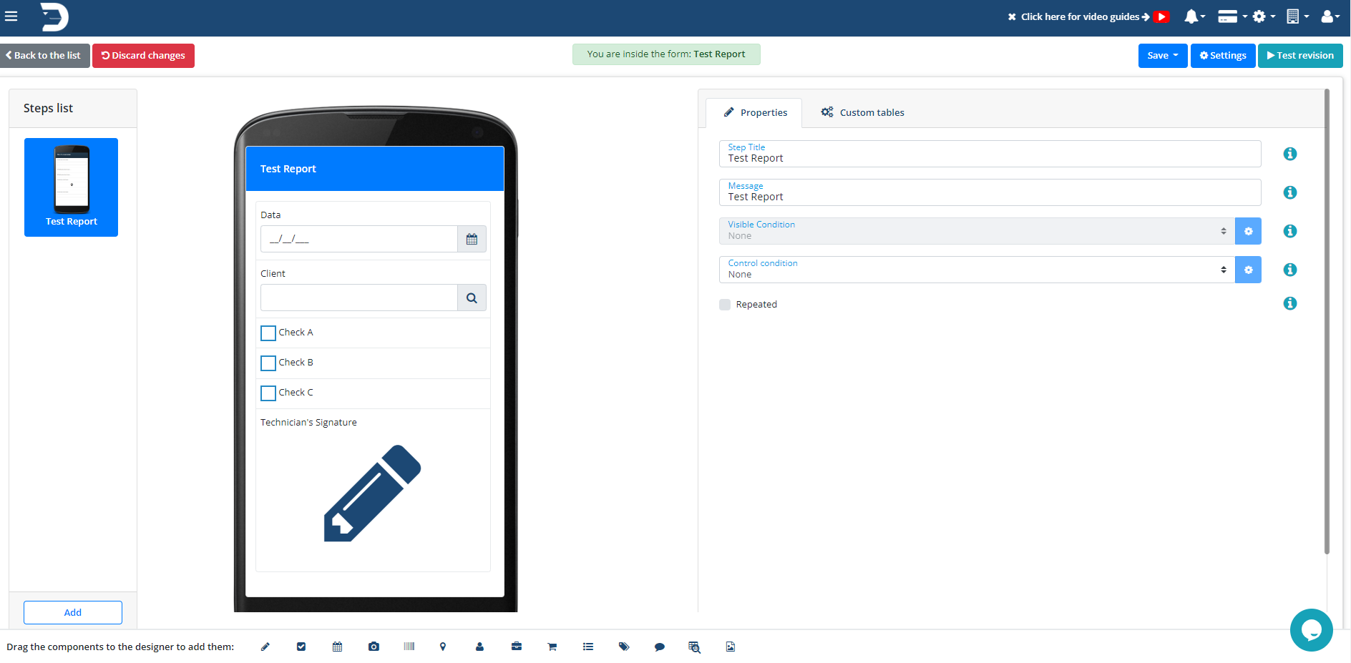Configure Control condition with gear button
The width and height of the screenshot is (1351, 663).
click(1248, 270)
